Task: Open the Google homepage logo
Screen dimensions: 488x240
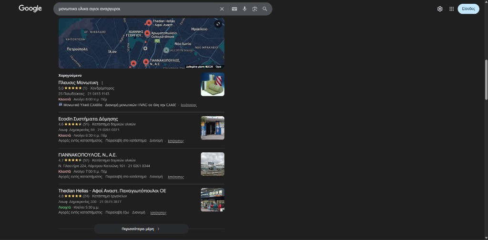Action: click(x=30, y=9)
